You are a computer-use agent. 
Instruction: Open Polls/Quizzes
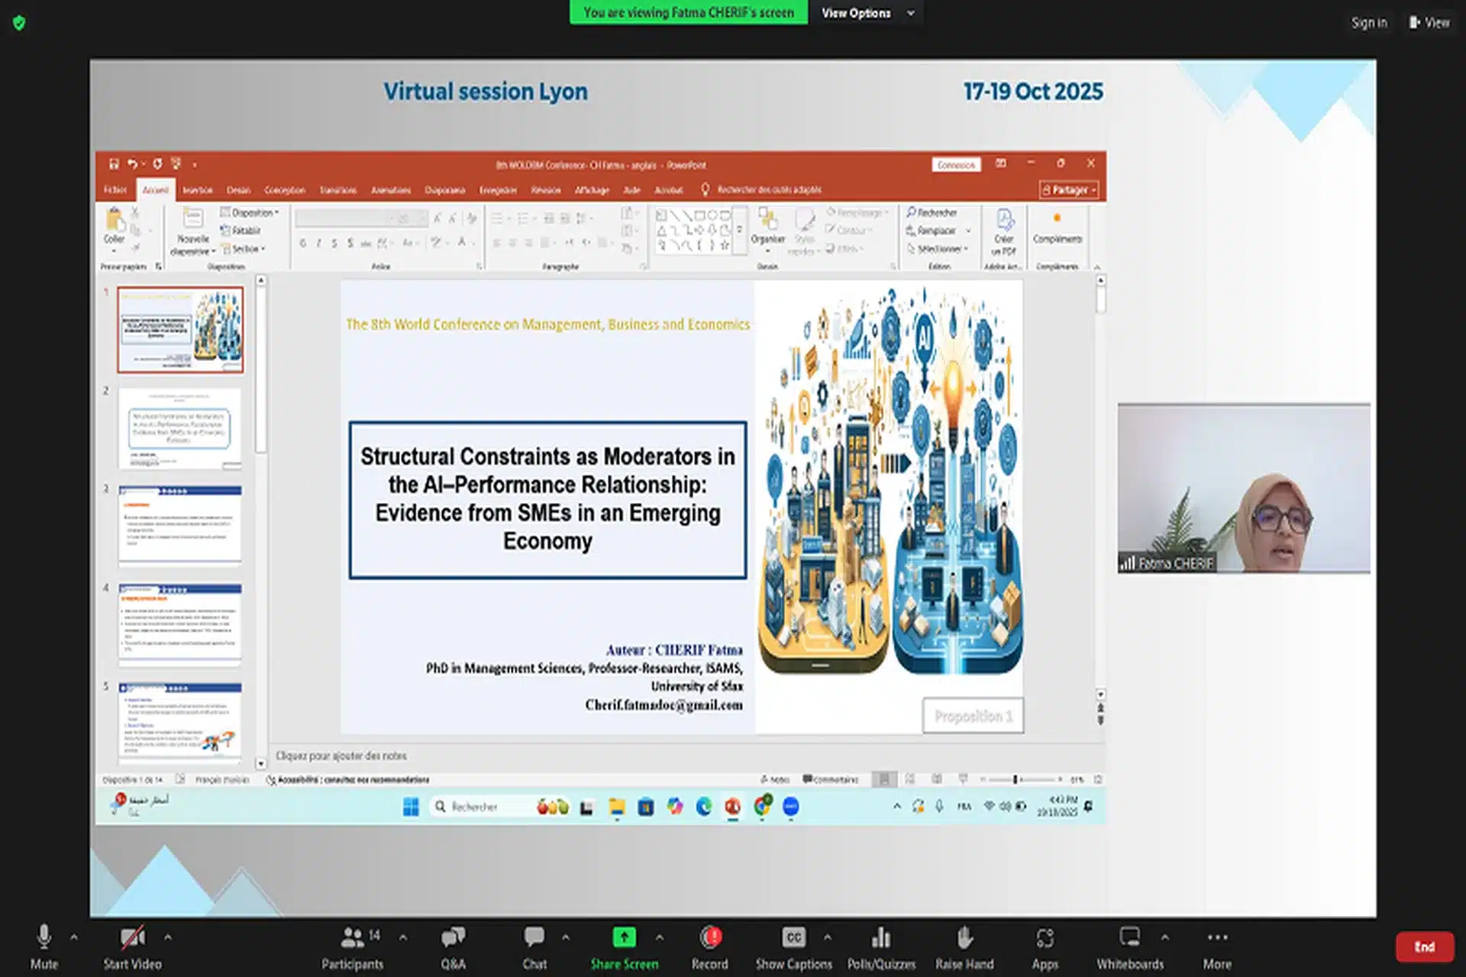(881, 938)
